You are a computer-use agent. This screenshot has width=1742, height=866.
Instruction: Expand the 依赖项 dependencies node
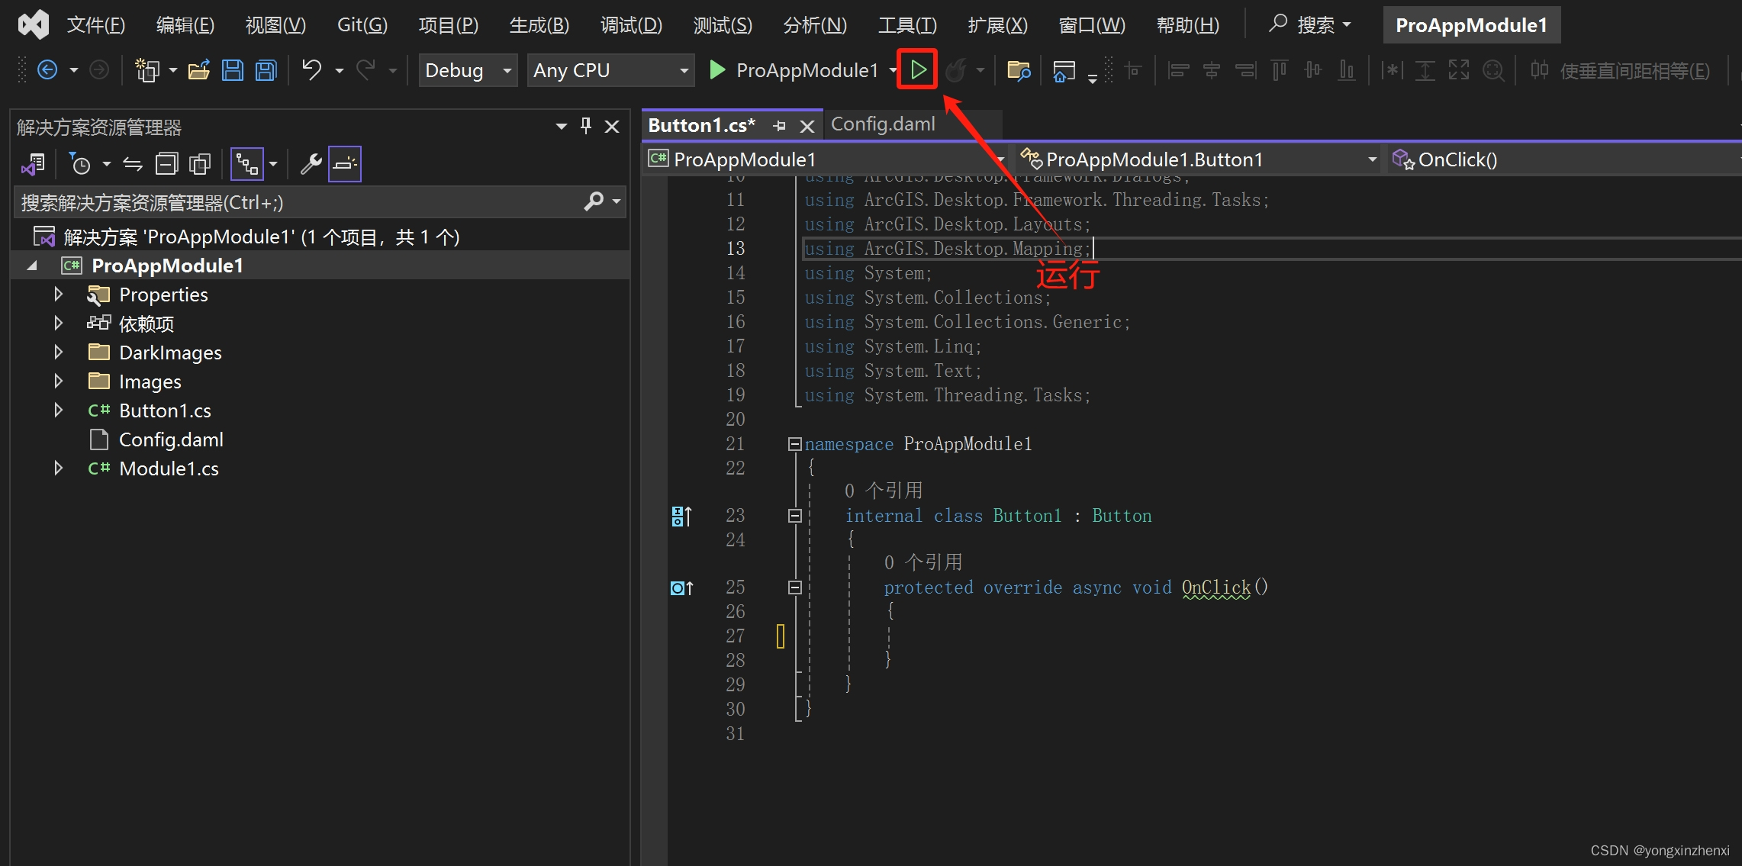(x=58, y=324)
